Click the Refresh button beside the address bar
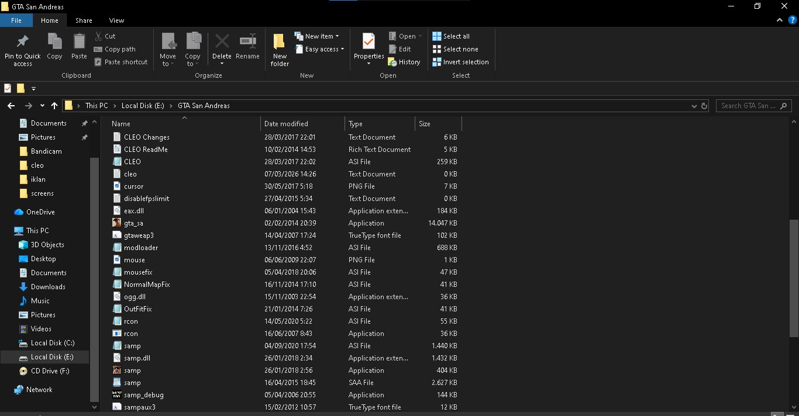This screenshot has width=799, height=416. tap(704, 106)
